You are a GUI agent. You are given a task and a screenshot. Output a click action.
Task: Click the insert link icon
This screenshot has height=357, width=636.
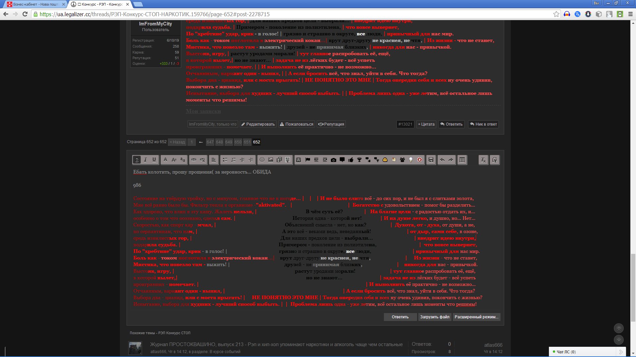tap(194, 160)
